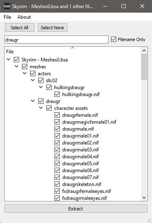Image resolution: width=152 pixels, height=223 pixels.
Task: Click the column sort arrow above File header
Action: tap(73, 48)
